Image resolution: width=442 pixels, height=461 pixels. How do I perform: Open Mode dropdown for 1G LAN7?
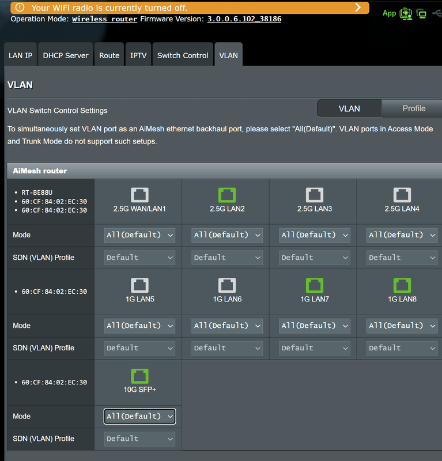click(x=315, y=326)
